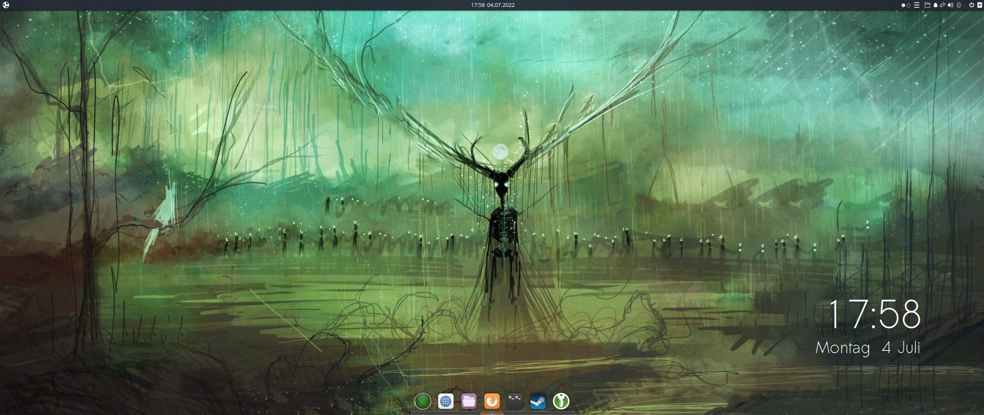Click the first status dot in the tray

pyautogui.click(x=903, y=5)
